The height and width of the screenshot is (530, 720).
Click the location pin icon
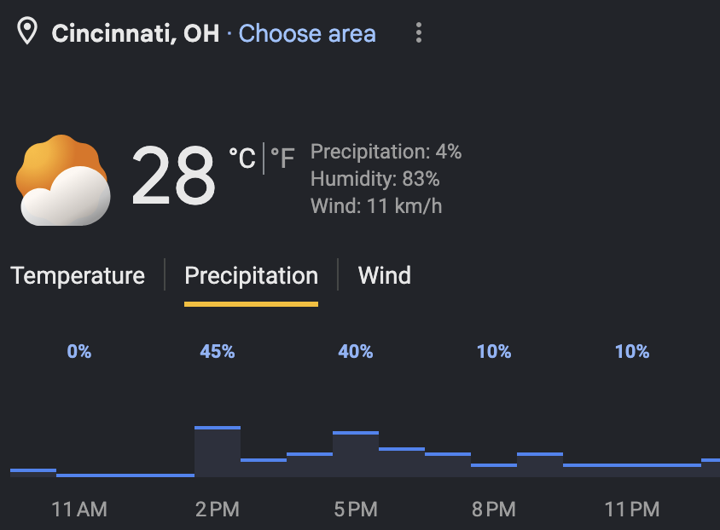[27, 31]
